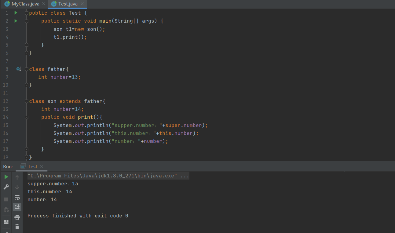Image resolution: width=395 pixels, height=233 pixels.
Task: Click 'class son extends father{' declaration
Action: [67, 101]
